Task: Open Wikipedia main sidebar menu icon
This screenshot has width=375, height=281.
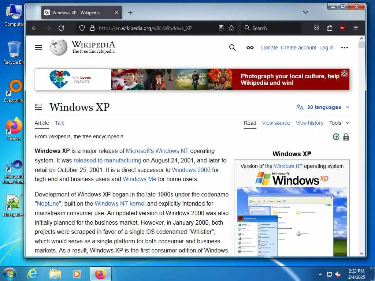Action: point(38,48)
